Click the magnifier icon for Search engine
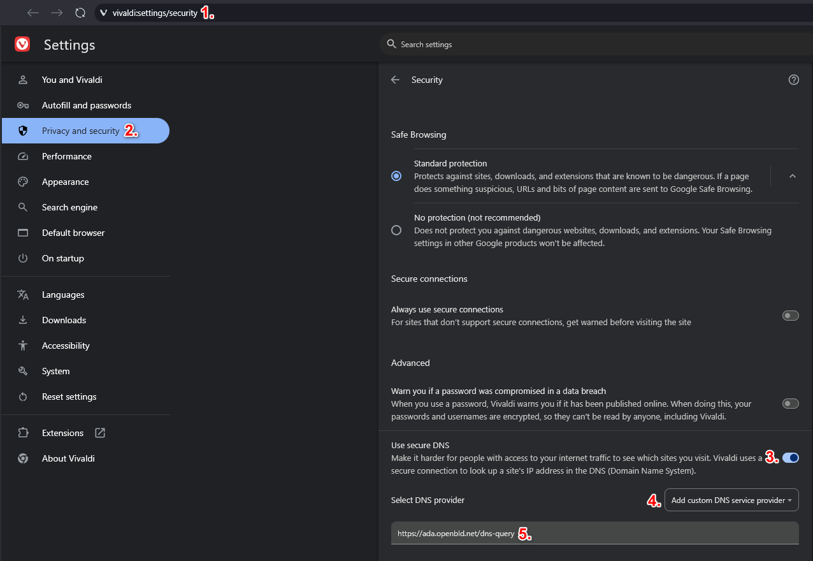Viewport: 813px width, 561px height. pos(23,207)
